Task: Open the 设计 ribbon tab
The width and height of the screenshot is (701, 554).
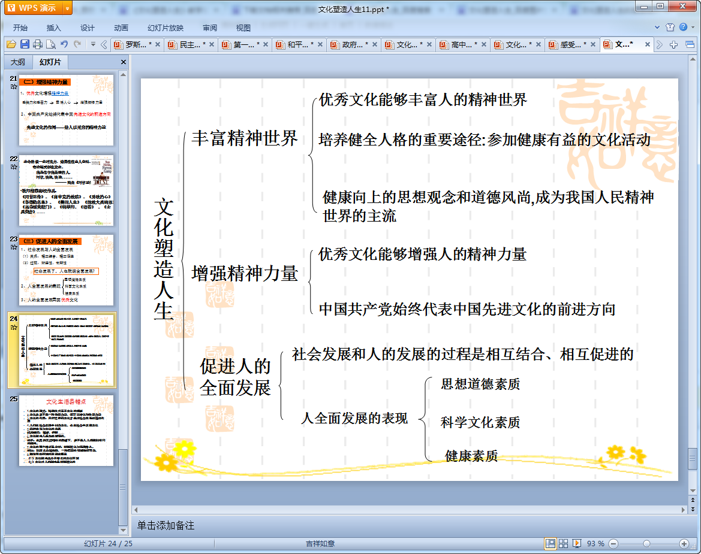Action: click(87, 28)
